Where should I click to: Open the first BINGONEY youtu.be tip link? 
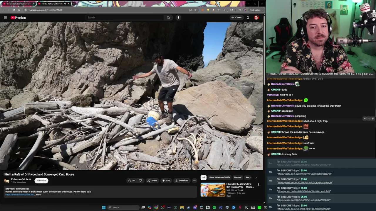tap(304, 165)
